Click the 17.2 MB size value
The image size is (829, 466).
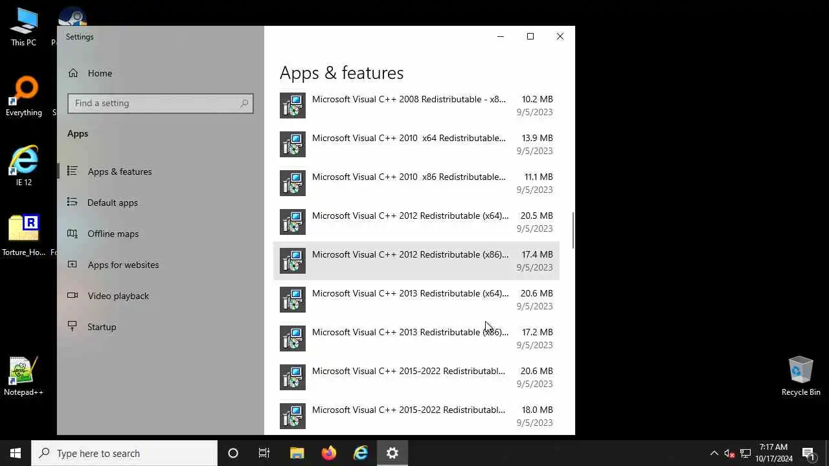pyautogui.click(x=537, y=332)
